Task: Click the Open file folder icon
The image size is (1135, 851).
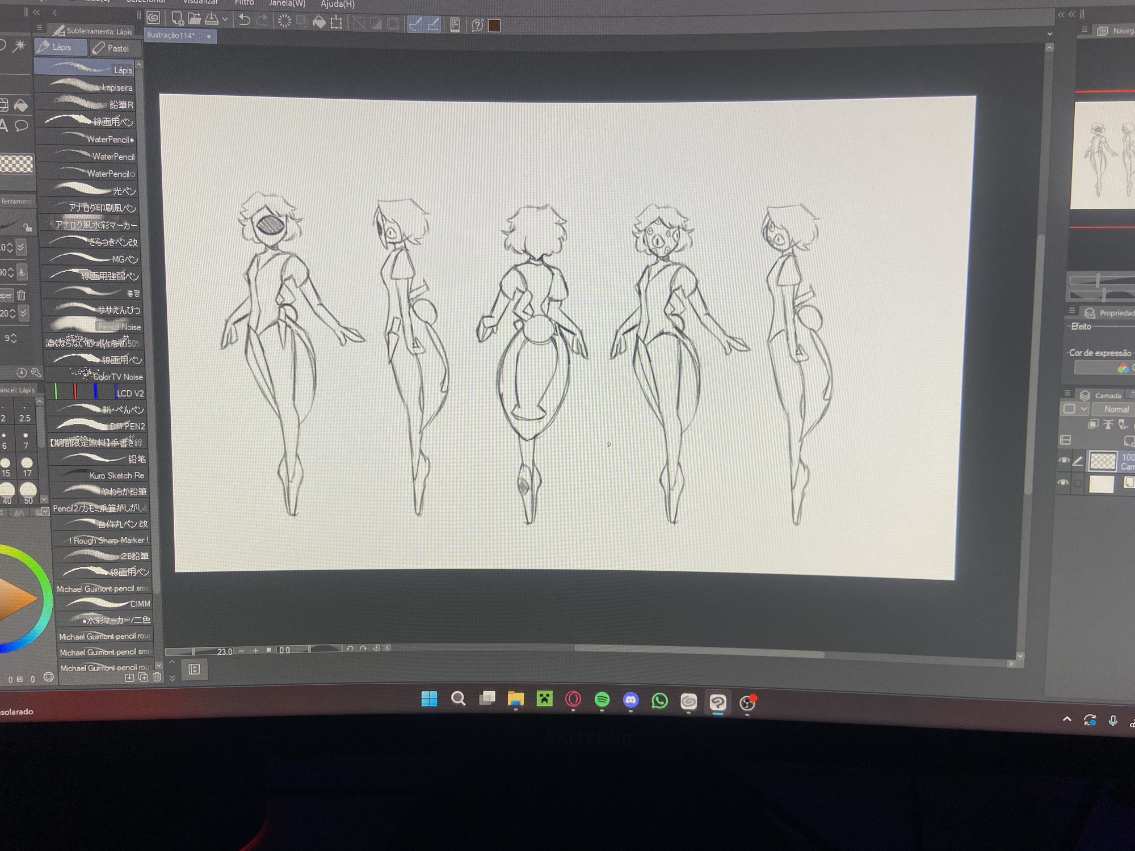Action: pyautogui.click(x=194, y=19)
